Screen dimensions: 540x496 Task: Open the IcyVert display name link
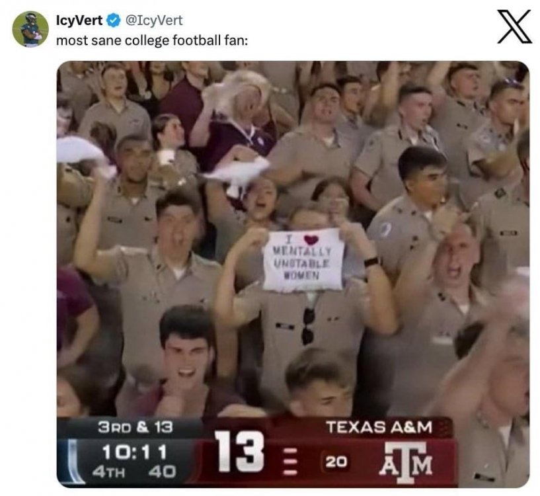tap(79, 21)
